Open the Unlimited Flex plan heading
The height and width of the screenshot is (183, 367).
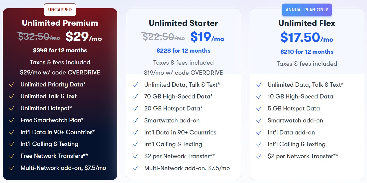(307, 23)
